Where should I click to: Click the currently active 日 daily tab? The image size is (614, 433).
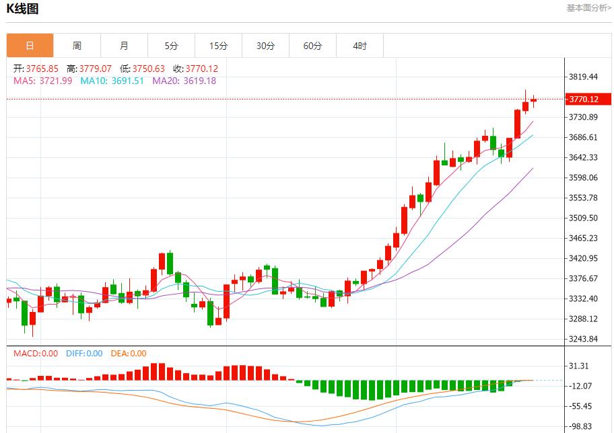point(30,45)
